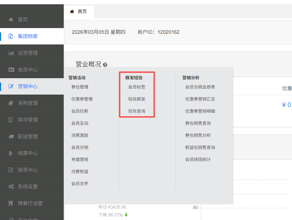This screenshot has width=292, height=220.
Task: Click the home icon in sidebar
Action: pyautogui.click(x=11, y=20)
